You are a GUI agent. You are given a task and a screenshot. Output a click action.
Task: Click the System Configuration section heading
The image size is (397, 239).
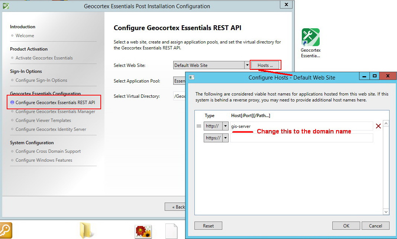(32, 143)
